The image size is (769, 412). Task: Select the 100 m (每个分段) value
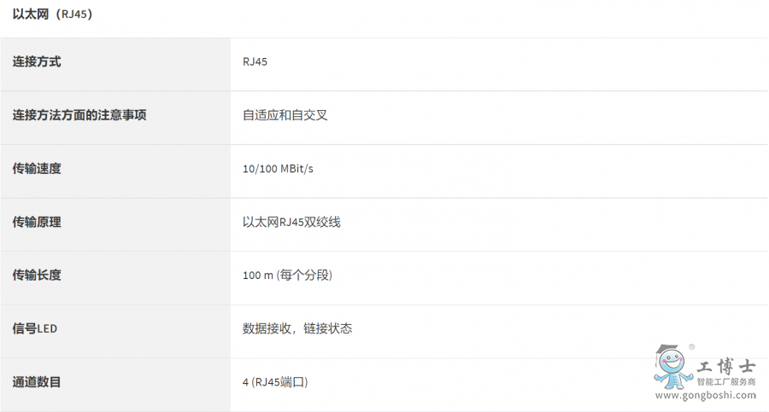(x=287, y=276)
